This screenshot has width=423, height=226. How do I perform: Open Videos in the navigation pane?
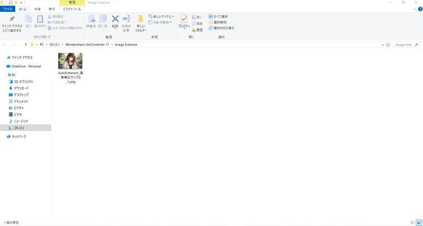(x=15, y=115)
